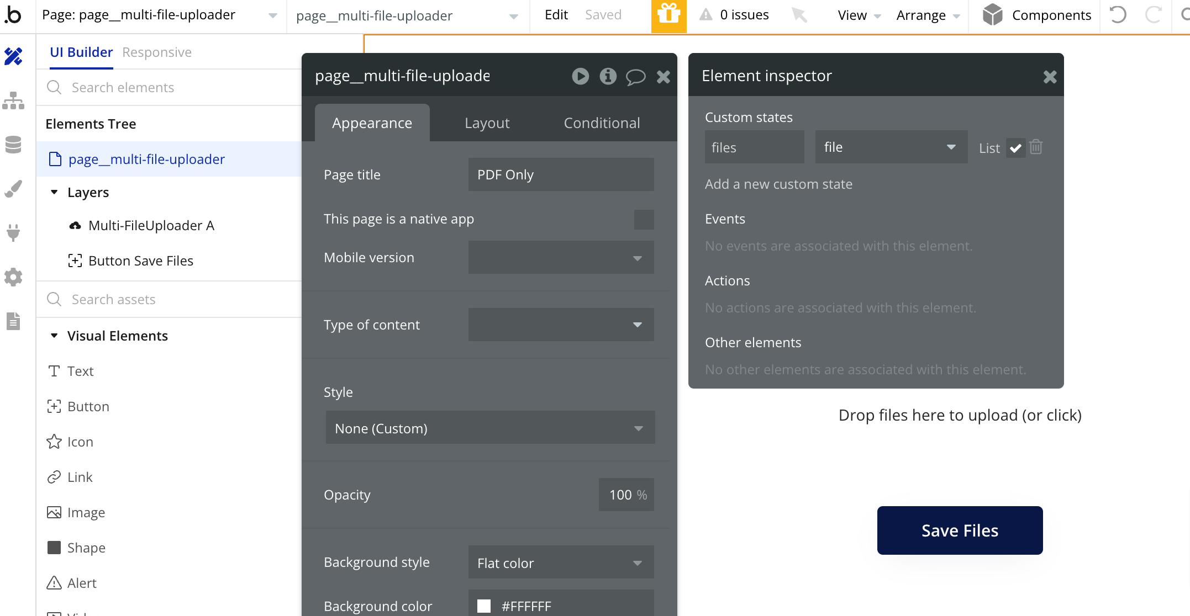Screen dimensions: 1190x616
Task: Delete the files custom state
Action: coord(1036,147)
